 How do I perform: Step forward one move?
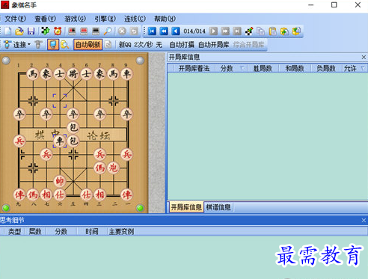(213, 31)
